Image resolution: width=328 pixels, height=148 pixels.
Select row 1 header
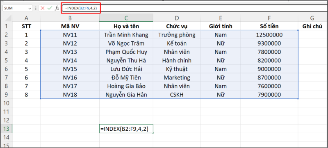point(6,26)
